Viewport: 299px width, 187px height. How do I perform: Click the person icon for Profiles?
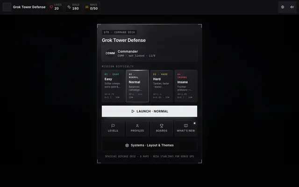tap(137, 126)
